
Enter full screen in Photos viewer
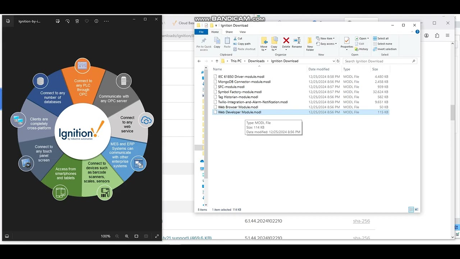click(x=157, y=236)
